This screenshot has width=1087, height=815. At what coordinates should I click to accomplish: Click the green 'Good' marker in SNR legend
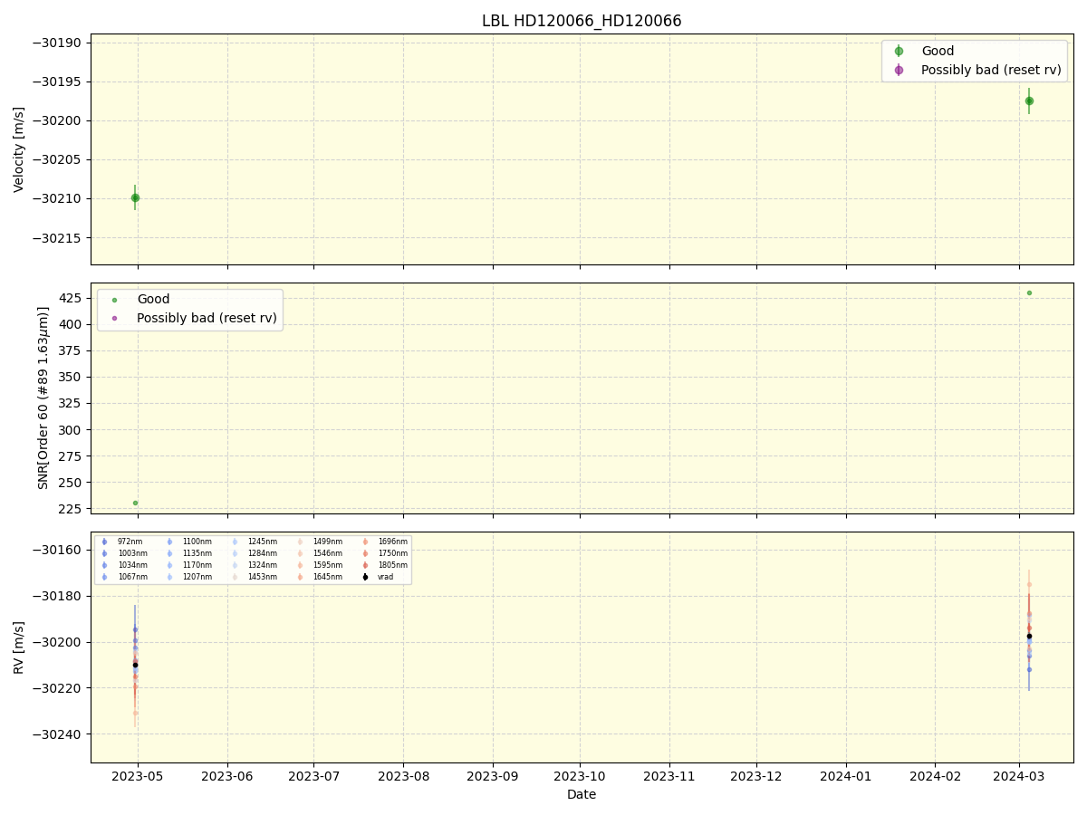tap(114, 300)
